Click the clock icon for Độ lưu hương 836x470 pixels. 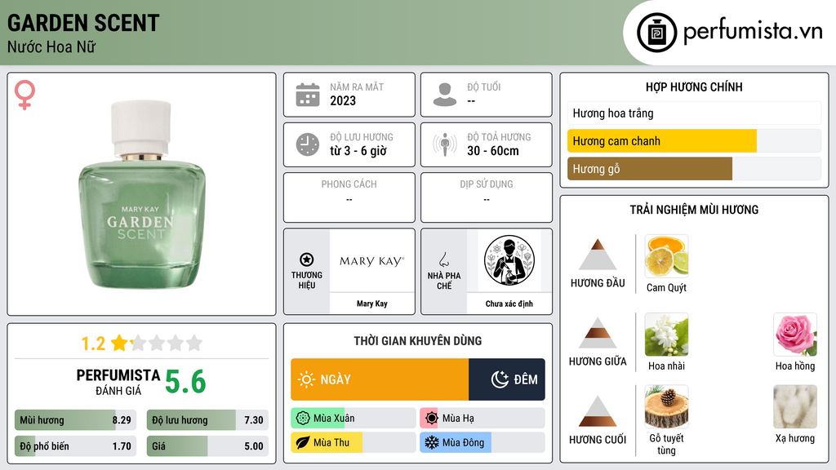tap(308, 144)
